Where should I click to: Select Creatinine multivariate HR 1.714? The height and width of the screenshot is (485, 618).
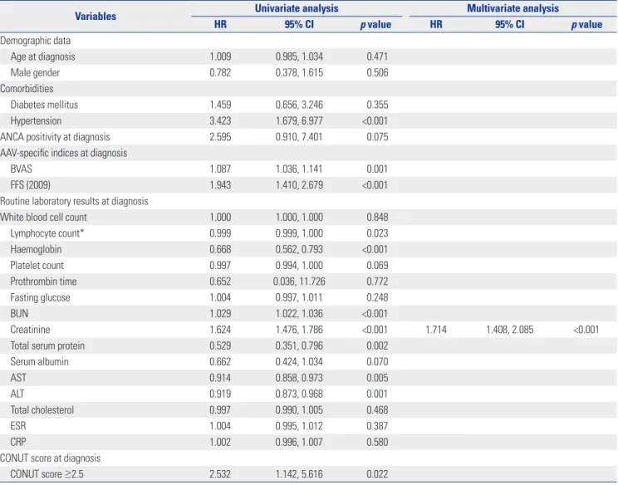(x=436, y=330)
